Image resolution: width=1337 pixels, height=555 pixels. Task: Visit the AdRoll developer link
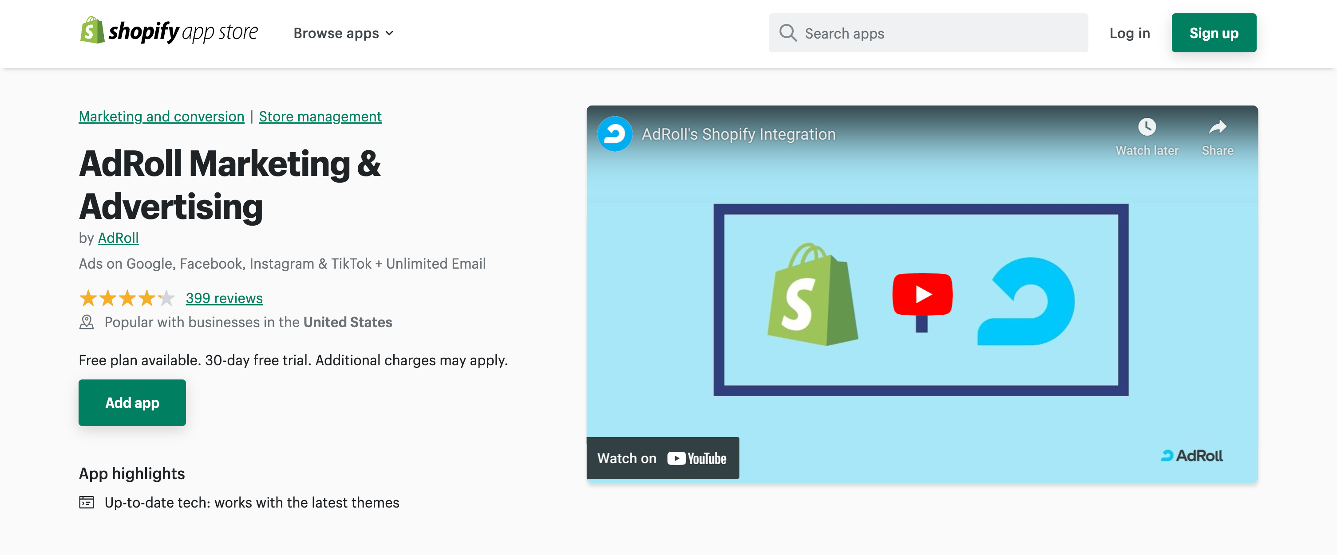tap(119, 238)
